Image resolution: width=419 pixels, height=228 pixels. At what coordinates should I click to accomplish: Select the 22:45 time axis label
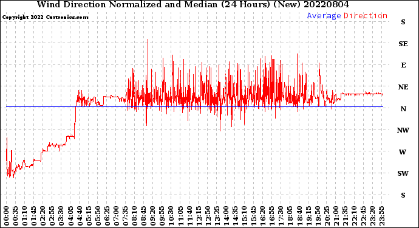coord(363,216)
